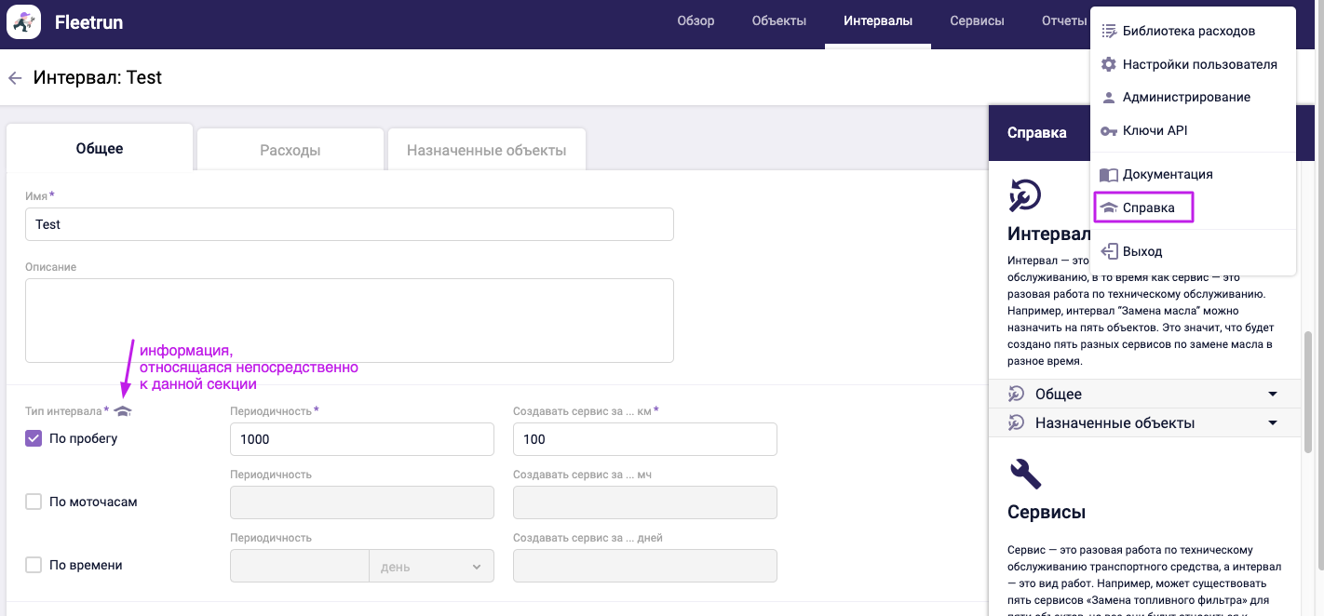
Task: Tick the По времени checkbox
Action: coord(34,565)
